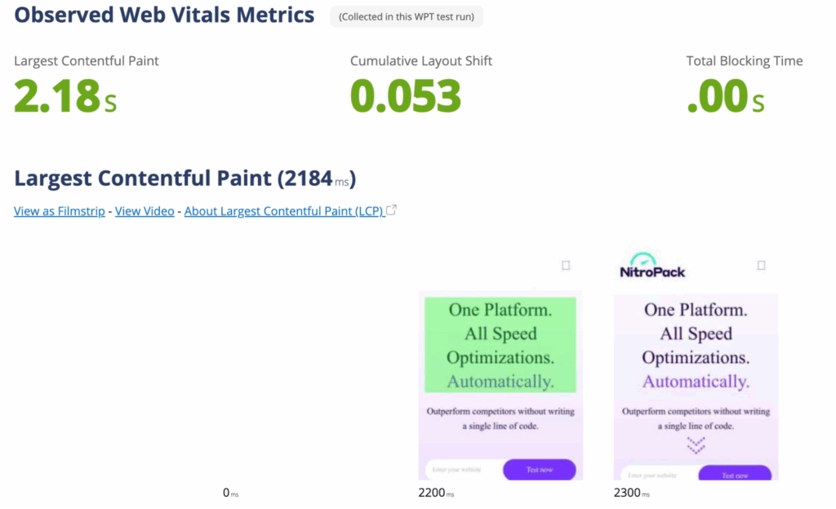Select the 0.053 Cumulative Layout Shift value

coord(406,96)
